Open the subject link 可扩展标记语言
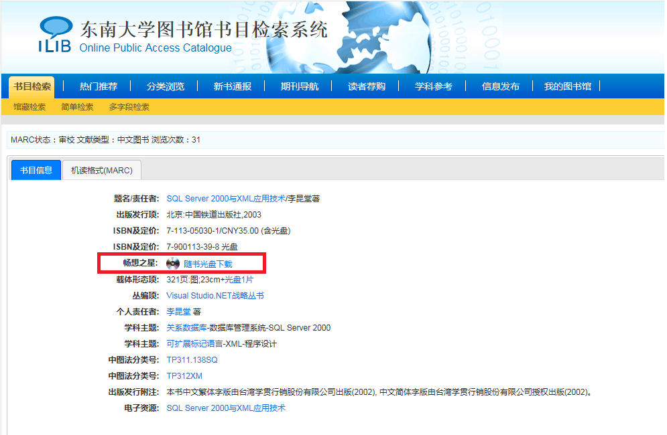Viewport: 667px width, 435px height. tap(194, 344)
